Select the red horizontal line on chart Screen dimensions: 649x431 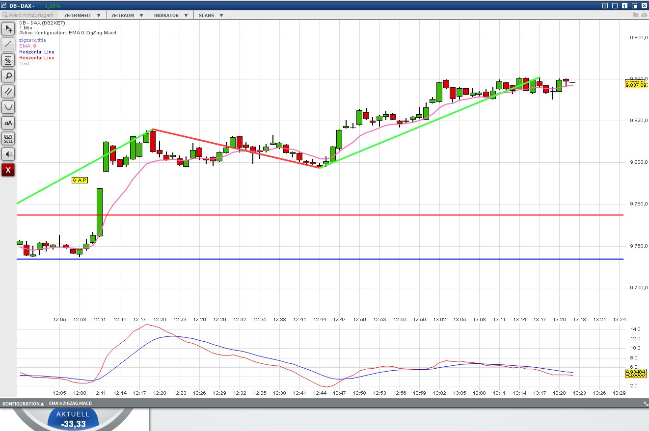(x=320, y=215)
